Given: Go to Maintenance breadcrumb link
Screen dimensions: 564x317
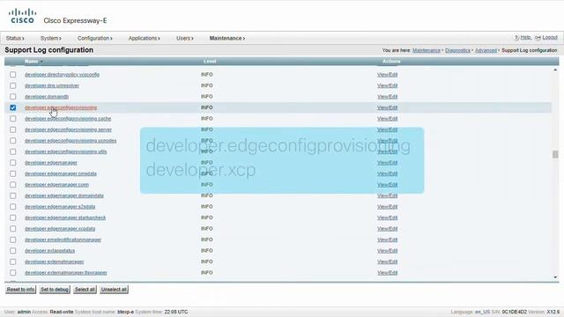Looking at the screenshot, I should [x=427, y=50].
